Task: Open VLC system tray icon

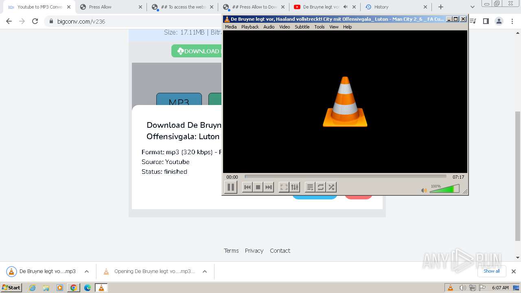Action: [450, 288]
